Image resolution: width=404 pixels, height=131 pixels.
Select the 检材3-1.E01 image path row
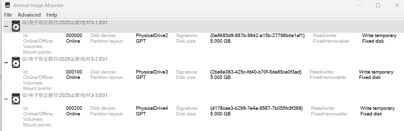coord(65,23)
